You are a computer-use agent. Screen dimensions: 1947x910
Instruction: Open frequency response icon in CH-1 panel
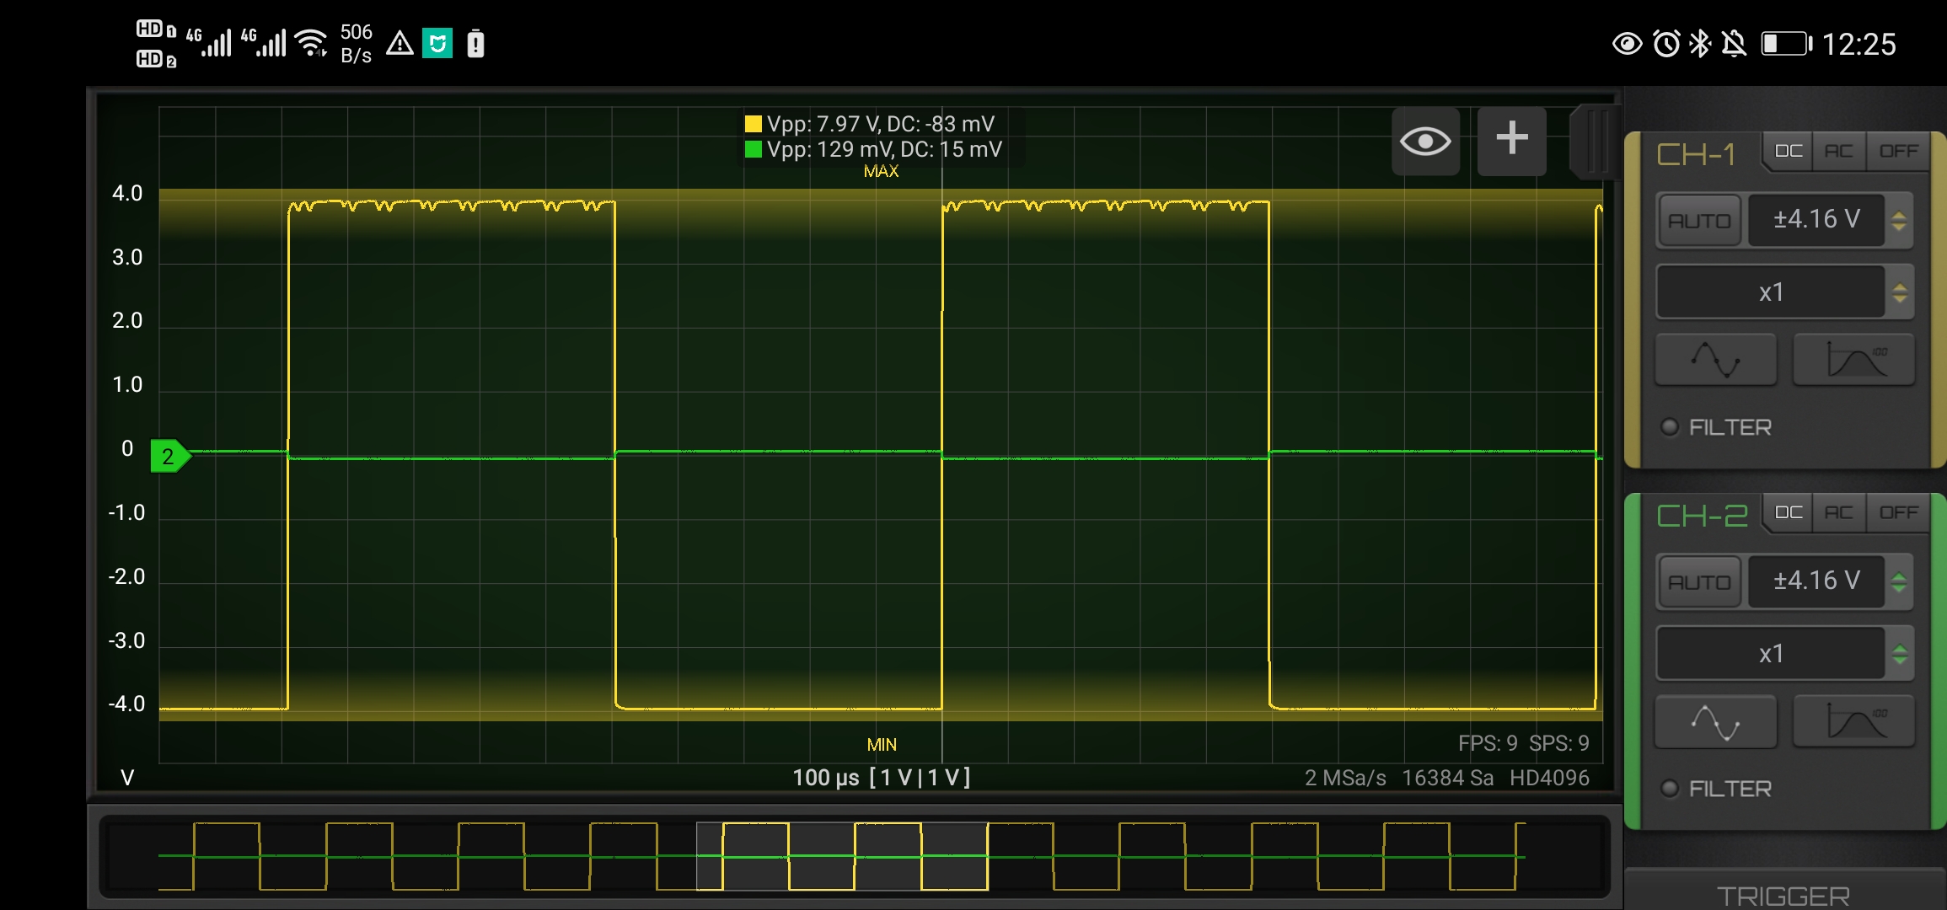[1854, 360]
